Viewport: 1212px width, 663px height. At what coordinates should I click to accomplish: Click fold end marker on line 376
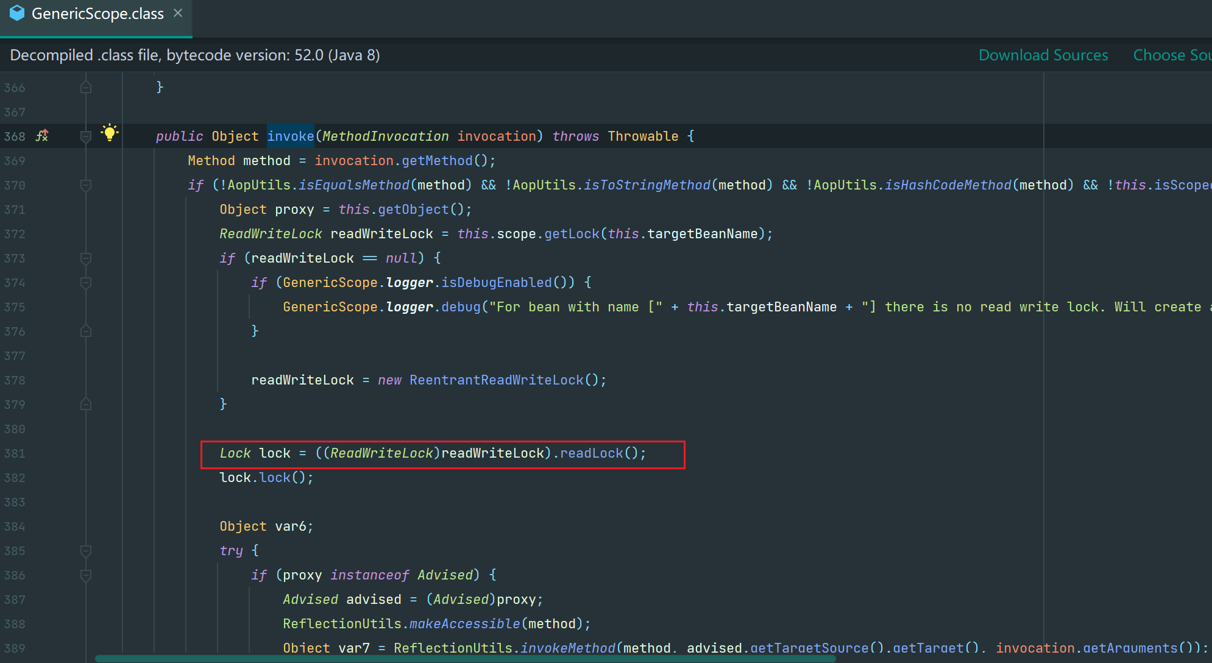(86, 331)
